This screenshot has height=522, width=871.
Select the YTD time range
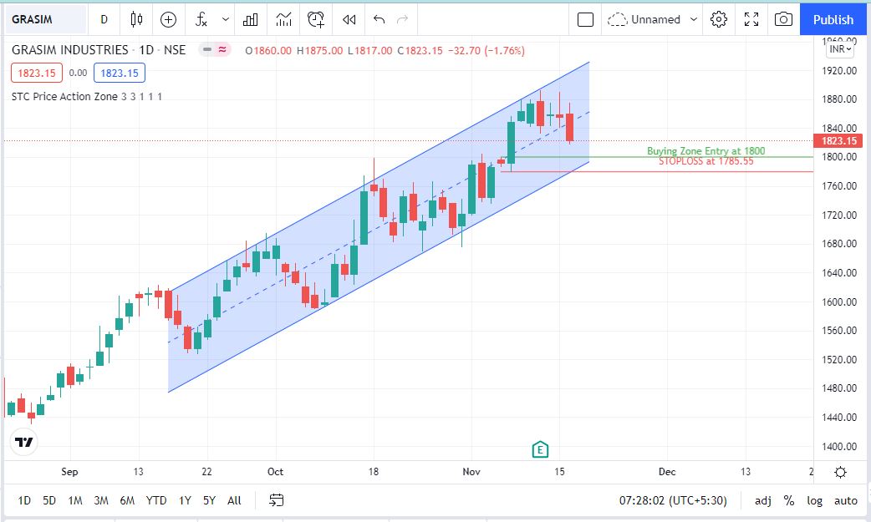tap(156, 500)
